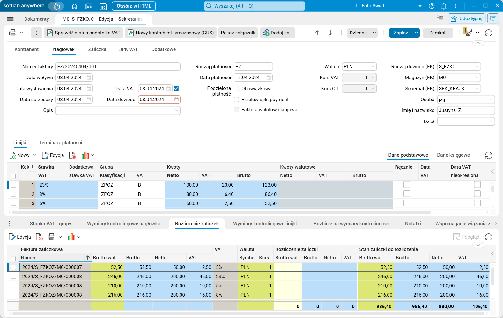Tick Obowiązkowa split payment checkbox
The width and height of the screenshot is (503, 318).
tap(236, 89)
